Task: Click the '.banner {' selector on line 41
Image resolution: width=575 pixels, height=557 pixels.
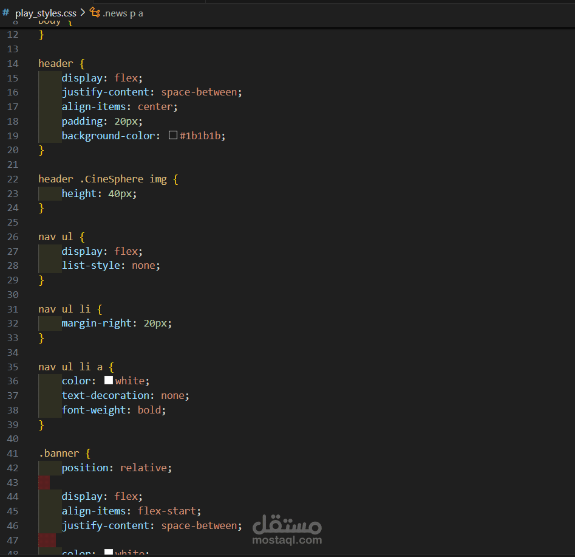Action: click(64, 454)
